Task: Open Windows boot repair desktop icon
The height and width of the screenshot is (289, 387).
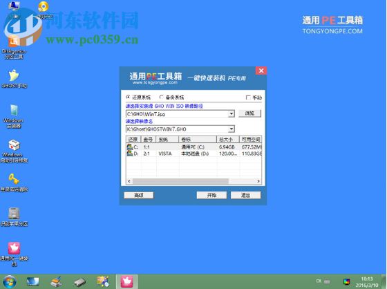Action: tap(14, 151)
